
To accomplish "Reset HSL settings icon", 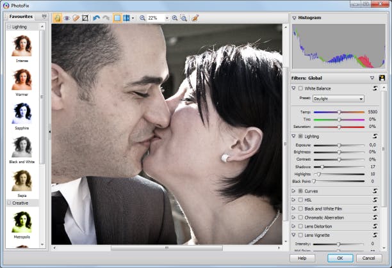I will click(x=375, y=200).
